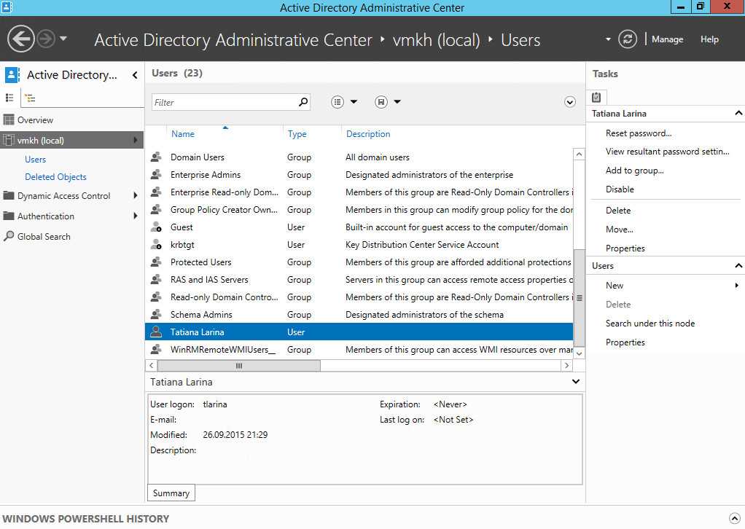Click the list scroll-down arrow
This screenshot has height=529, width=745.
(x=579, y=353)
